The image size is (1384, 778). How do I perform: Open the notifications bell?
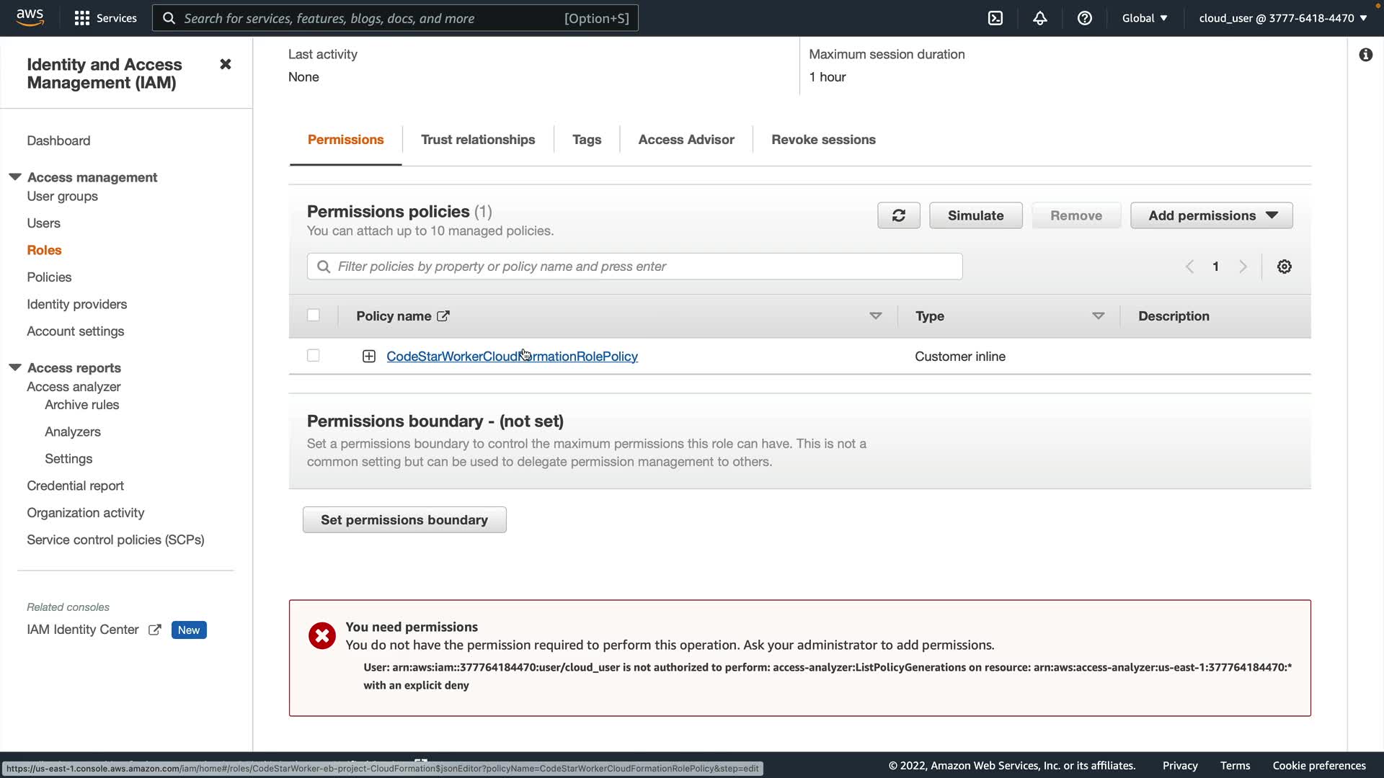coord(1039,18)
